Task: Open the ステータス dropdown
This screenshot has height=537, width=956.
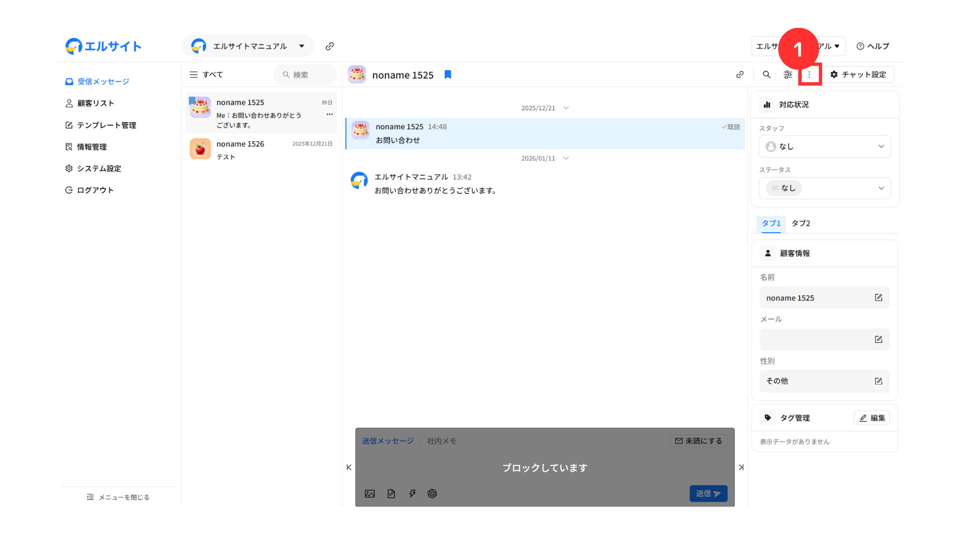Action: [825, 188]
